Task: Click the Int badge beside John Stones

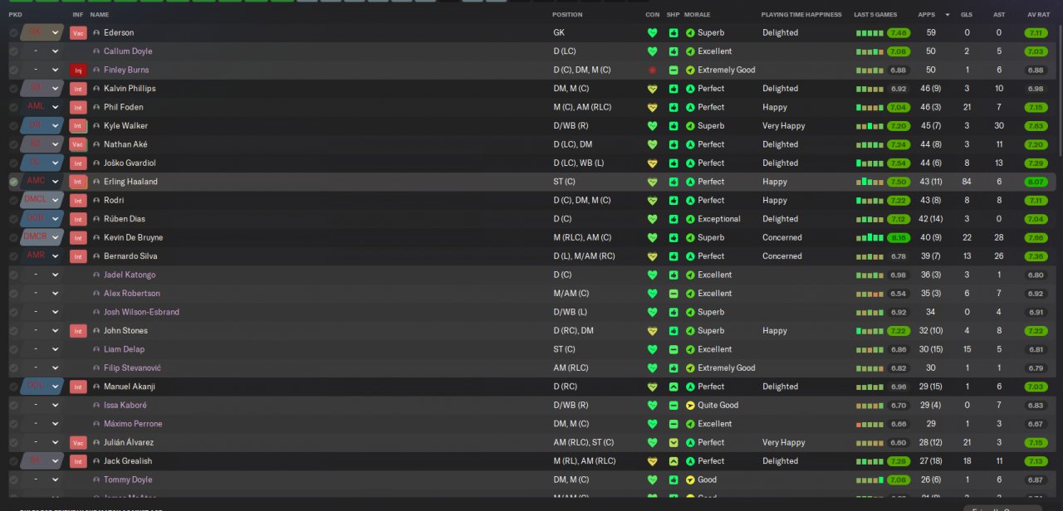Action: (x=78, y=331)
